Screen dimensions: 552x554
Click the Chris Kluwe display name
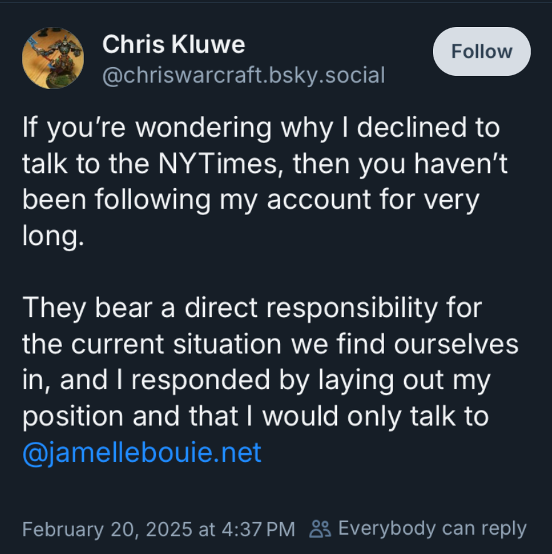174,44
